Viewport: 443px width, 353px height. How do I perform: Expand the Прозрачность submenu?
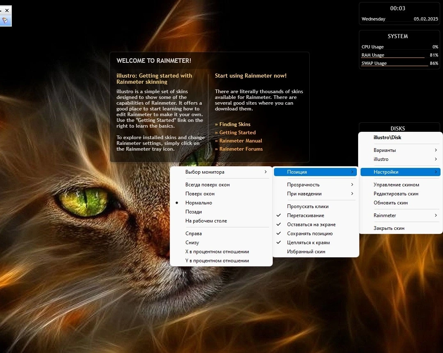coord(315,185)
